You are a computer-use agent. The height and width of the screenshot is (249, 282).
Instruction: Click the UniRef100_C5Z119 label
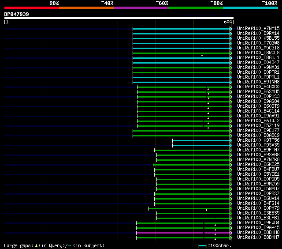pyautogui.click(x=258, y=126)
